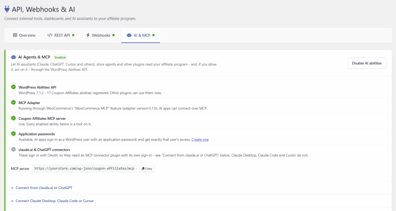Click the green status dot on Webhooks tab

113,35
